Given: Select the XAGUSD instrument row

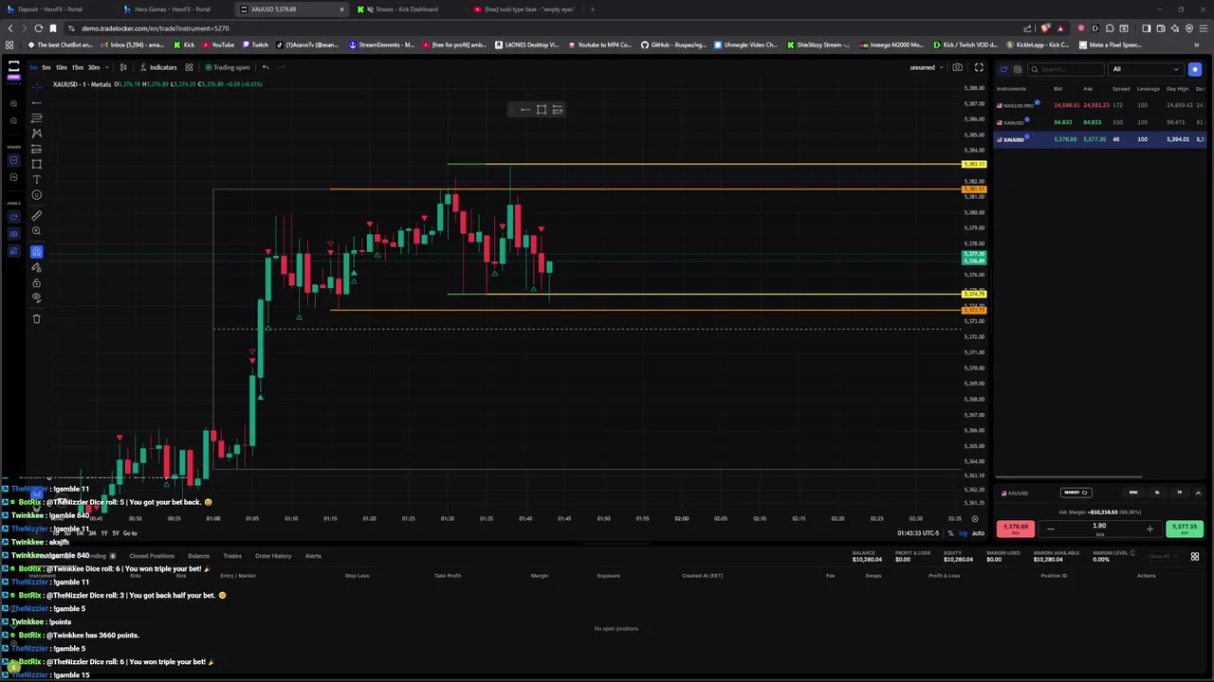Looking at the screenshot, I should pos(1100,122).
